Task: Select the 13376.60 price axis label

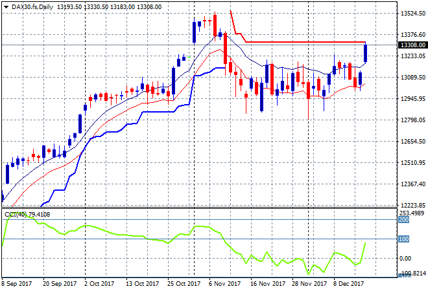Action: [x=413, y=34]
